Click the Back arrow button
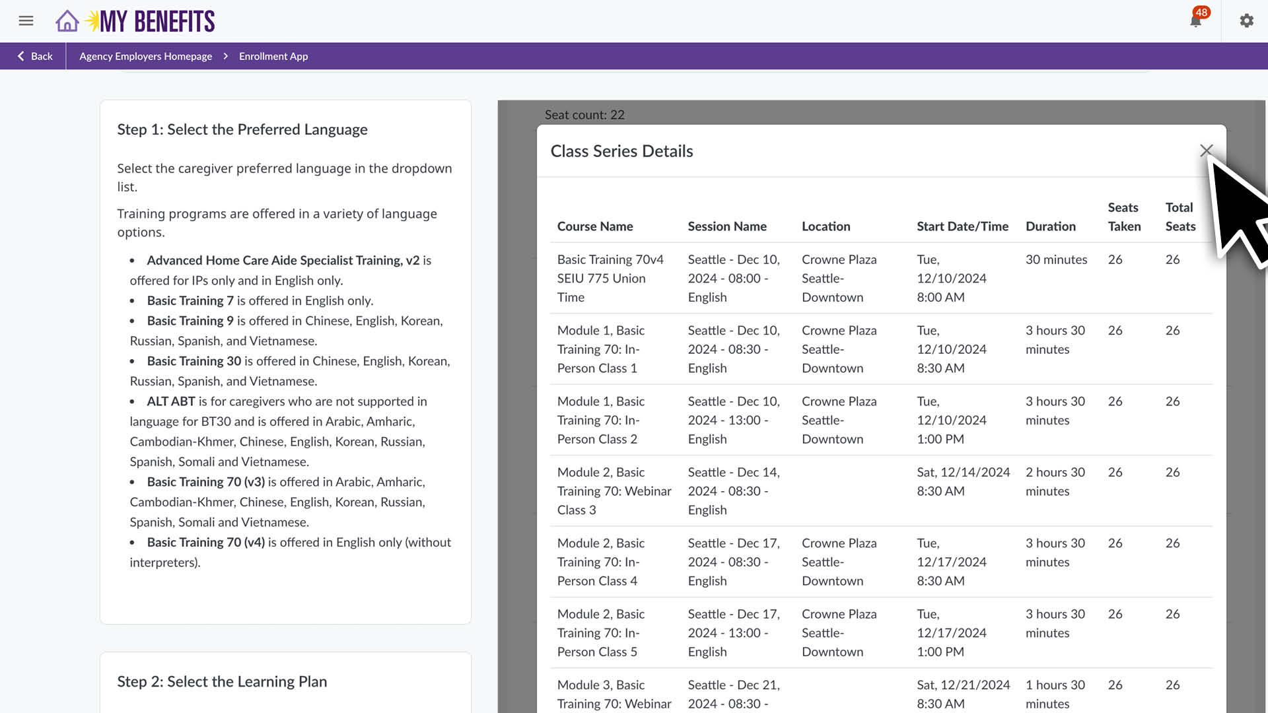The image size is (1268, 713). point(34,56)
